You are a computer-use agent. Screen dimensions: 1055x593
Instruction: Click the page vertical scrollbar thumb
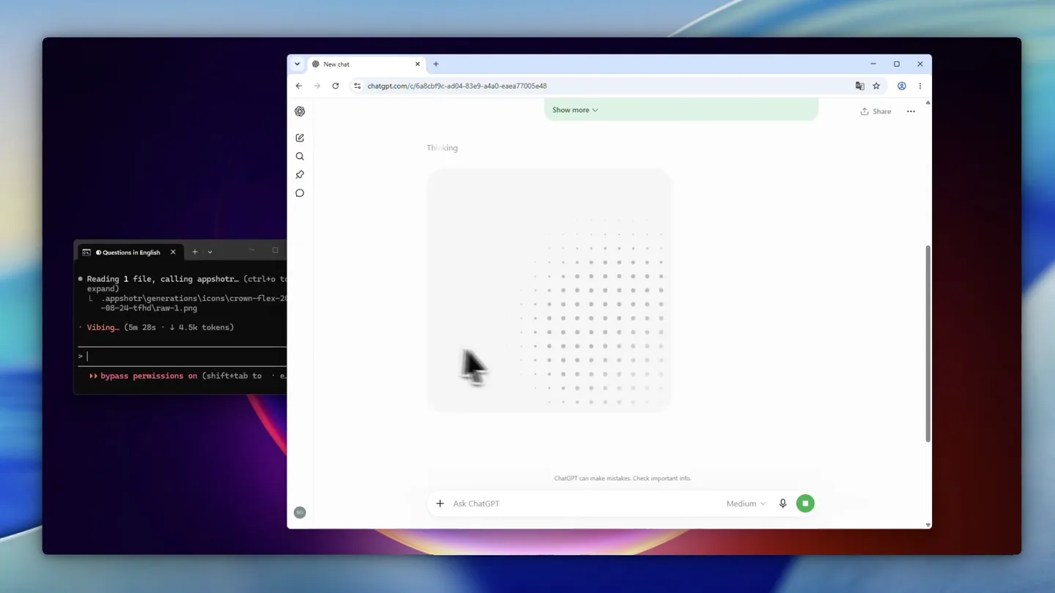pos(928,343)
